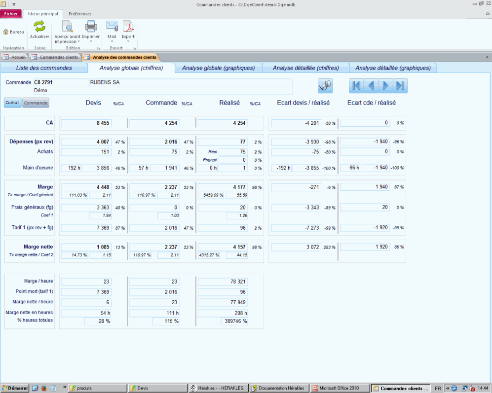This screenshot has width=492, height=393.
Task: Expand the Export dropdown options
Action: (x=128, y=42)
